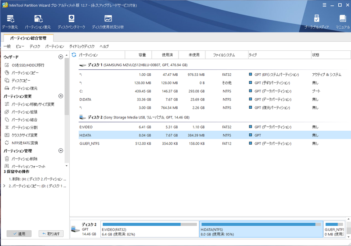Choose パーティション結合 operation
The image size is (351, 246).
(25, 120)
